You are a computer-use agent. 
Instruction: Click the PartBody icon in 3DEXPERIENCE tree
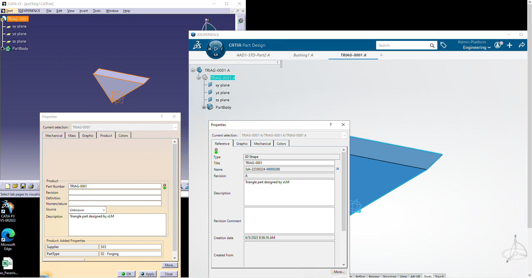point(210,107)
